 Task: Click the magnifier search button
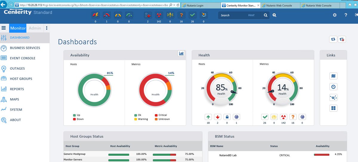tap(266, 15)
